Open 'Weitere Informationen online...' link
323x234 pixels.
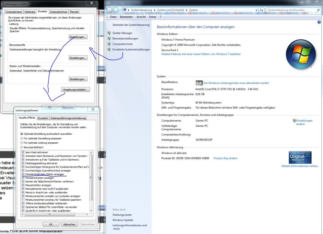[300, 166]
